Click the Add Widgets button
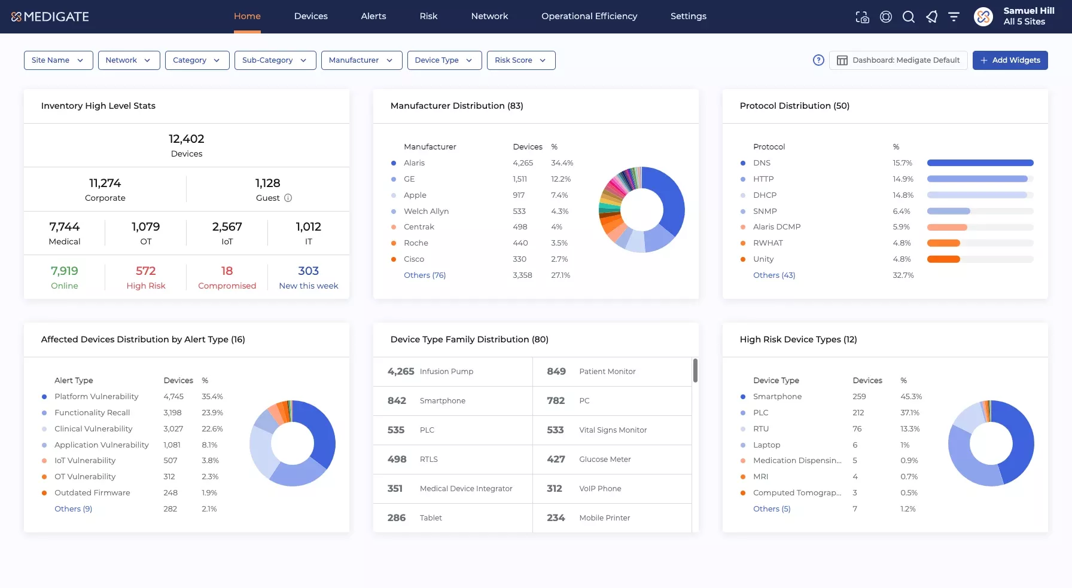The width and height of the screenshot is (1072, 588). pyautogui.click(x=1010, y=60)
